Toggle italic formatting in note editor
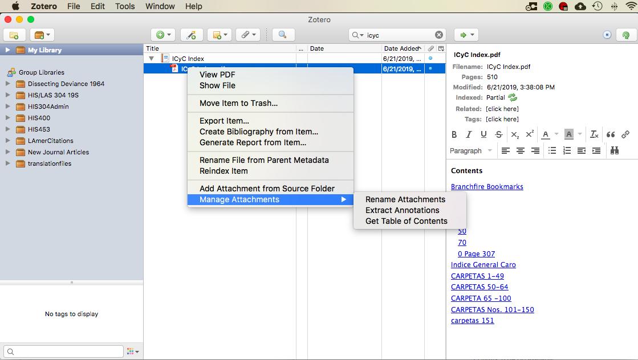The image size is (638, 360). tap(469, 134)
